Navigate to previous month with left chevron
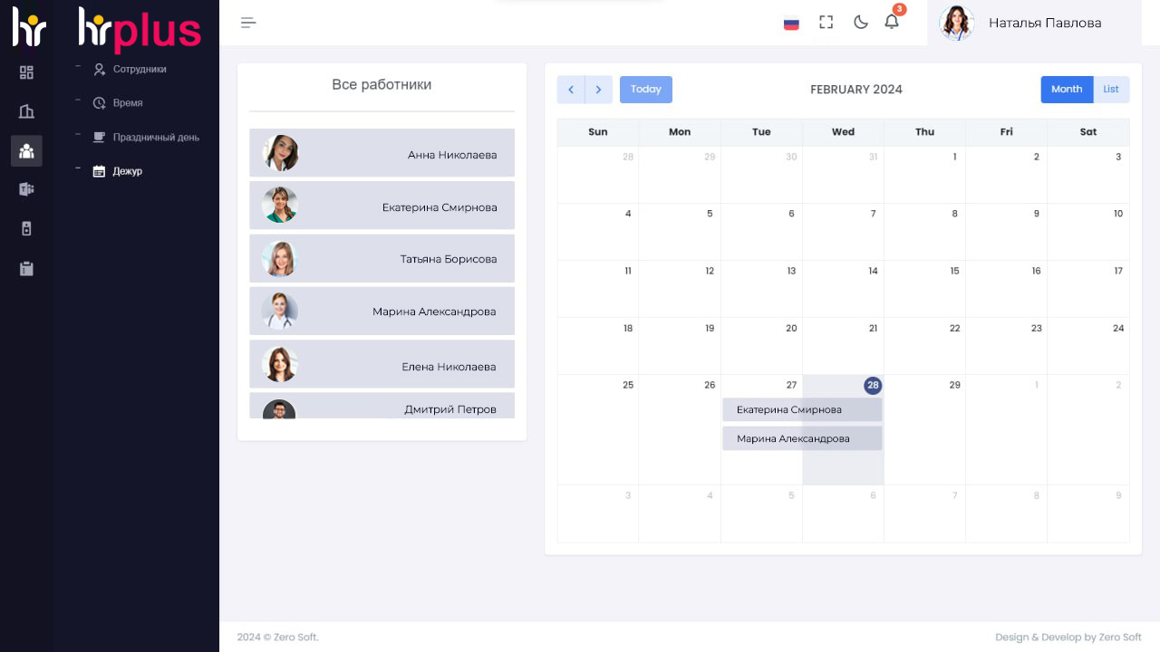The height and width of the screenshot is (652, 1160). point(571,90)
